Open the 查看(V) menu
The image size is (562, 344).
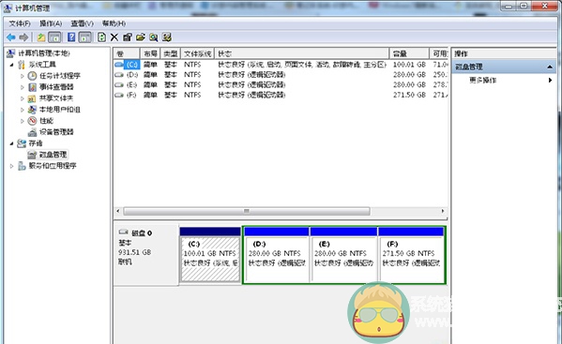82,23
